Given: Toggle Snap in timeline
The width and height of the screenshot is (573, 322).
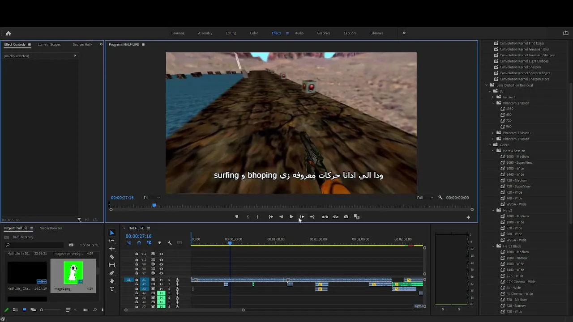Looking at the screenshot, I should coord(139,243).
